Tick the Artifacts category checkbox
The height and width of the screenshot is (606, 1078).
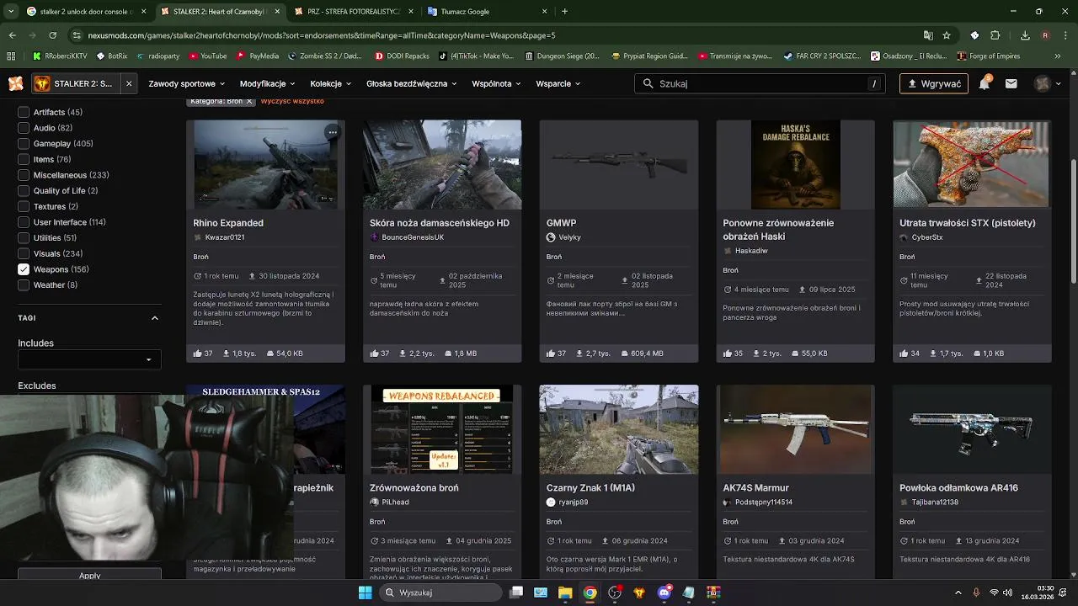point(24,112)
